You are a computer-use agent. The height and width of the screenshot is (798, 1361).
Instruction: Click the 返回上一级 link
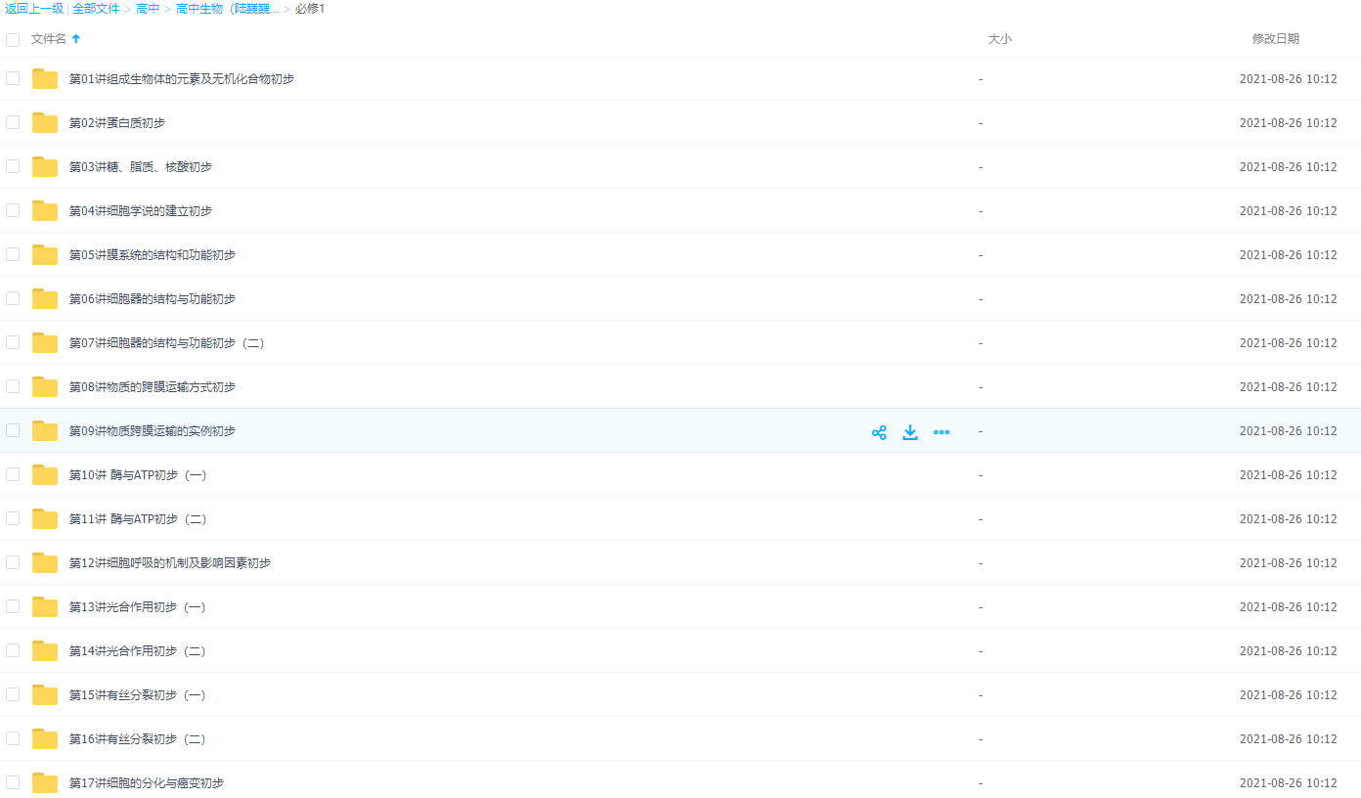[34, 9]
